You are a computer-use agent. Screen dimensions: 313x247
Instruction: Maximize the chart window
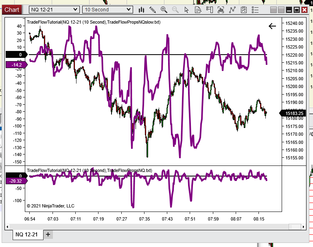click(x=297, y=10)
